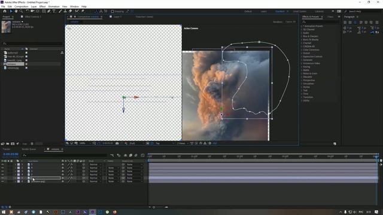Viewport: 383px width, 215px height.
Task: Open the Top 3D view dropdown
Action: pos(165,143)
